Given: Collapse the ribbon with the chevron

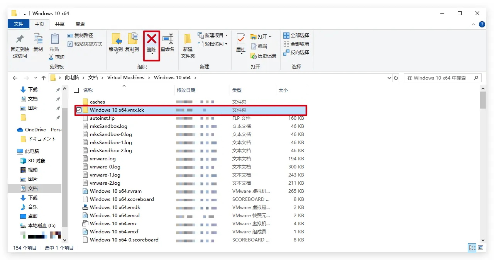Looking at the screenshot, I should [474, 24].
